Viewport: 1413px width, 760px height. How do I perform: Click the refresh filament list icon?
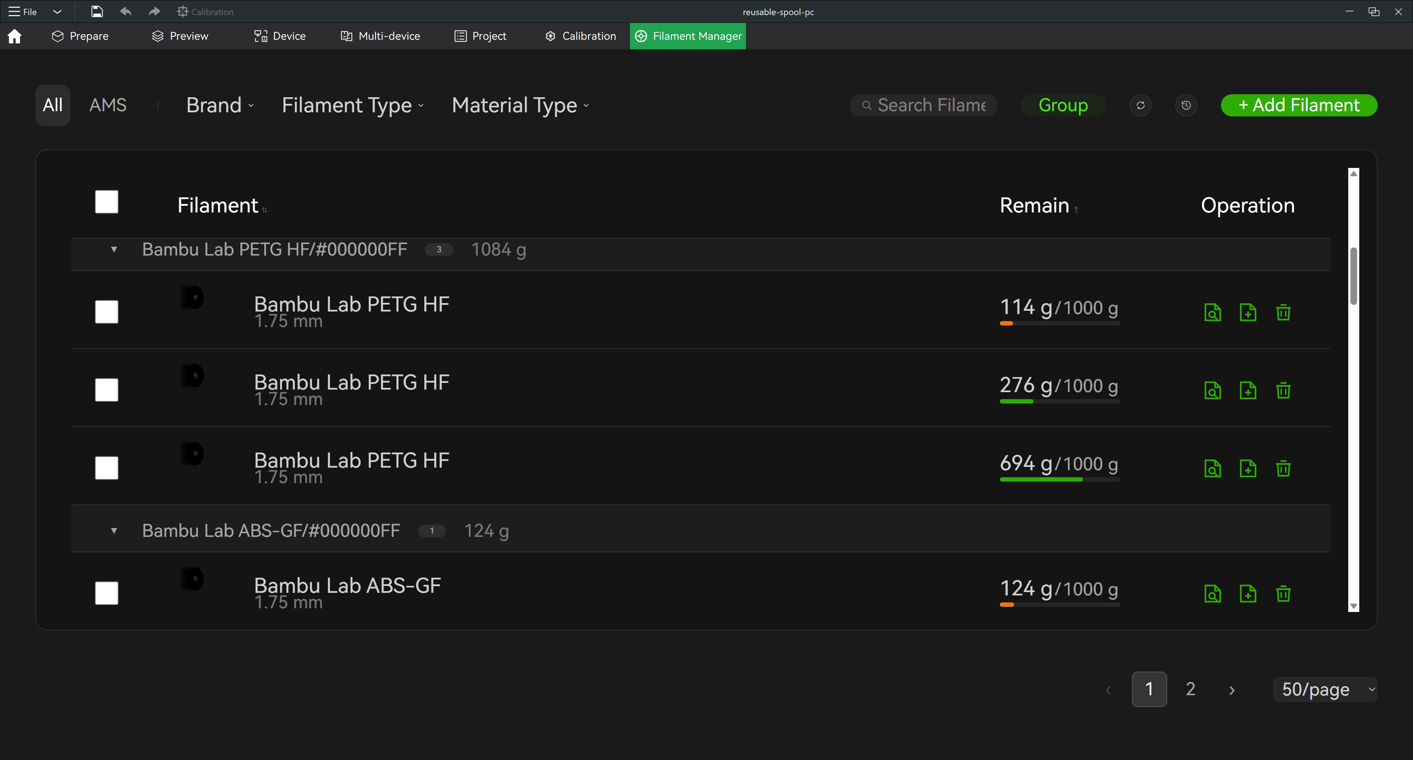(x=1140, y=105)
